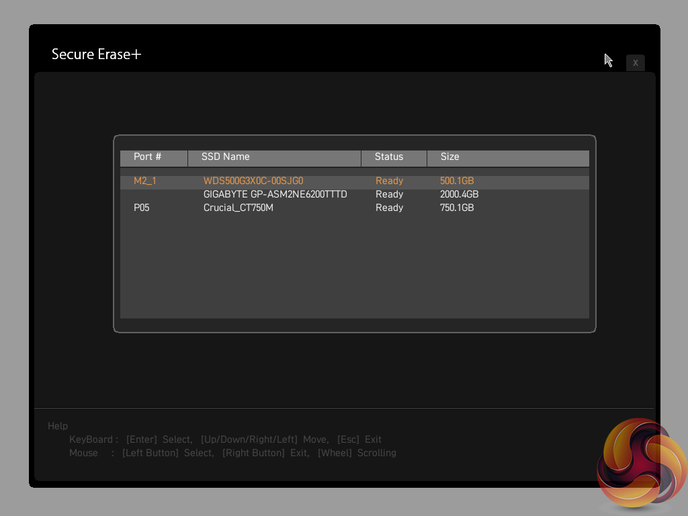The width and height of the screenshot is (688, 516).
Task: Close the Secure Erase+ window
Action: pos(635,62)
